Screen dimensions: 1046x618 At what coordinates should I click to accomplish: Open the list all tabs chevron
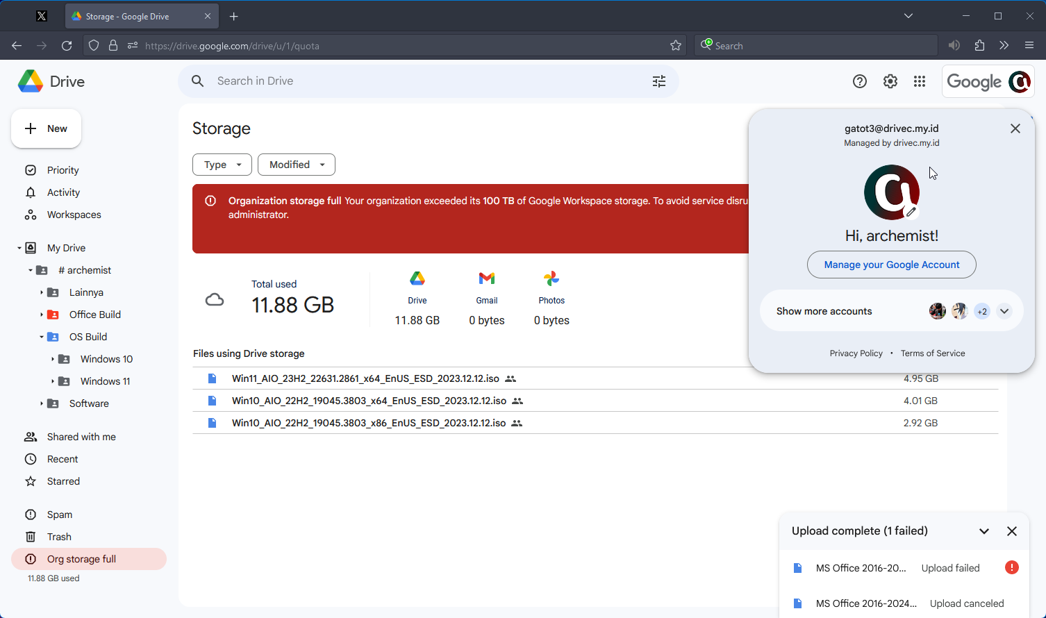tap(908, 16)
